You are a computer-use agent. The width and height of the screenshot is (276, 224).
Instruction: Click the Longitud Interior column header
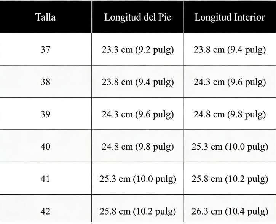[230, 18]
